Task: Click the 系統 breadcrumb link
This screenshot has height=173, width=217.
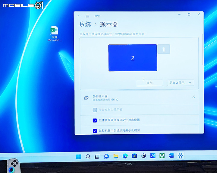Action: tap(85, 24)
